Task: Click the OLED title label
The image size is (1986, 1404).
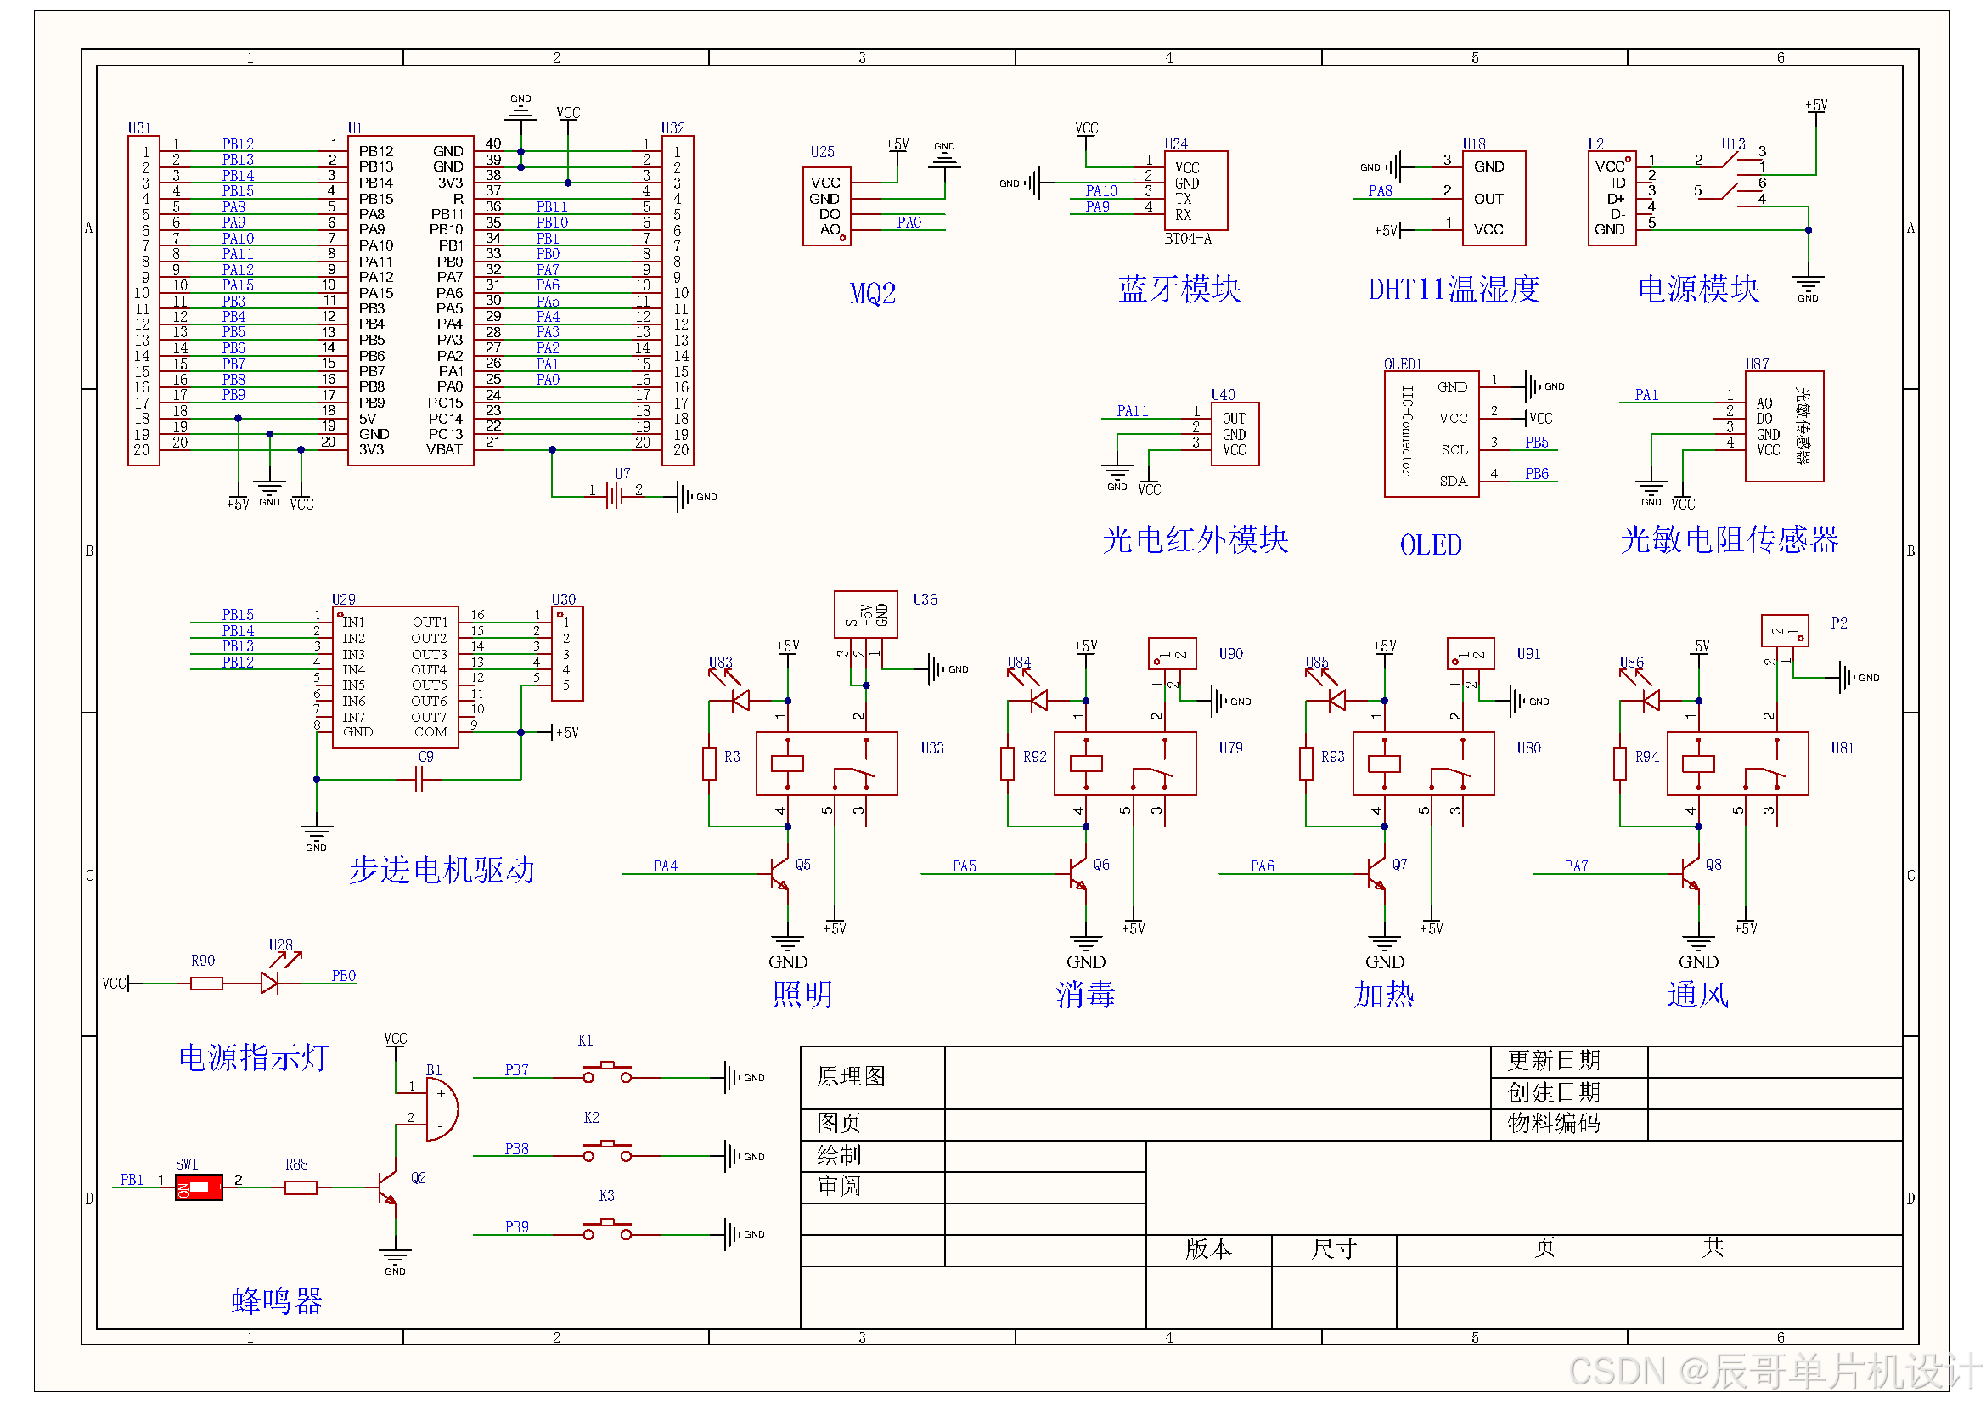Action: coord(1430,545)
